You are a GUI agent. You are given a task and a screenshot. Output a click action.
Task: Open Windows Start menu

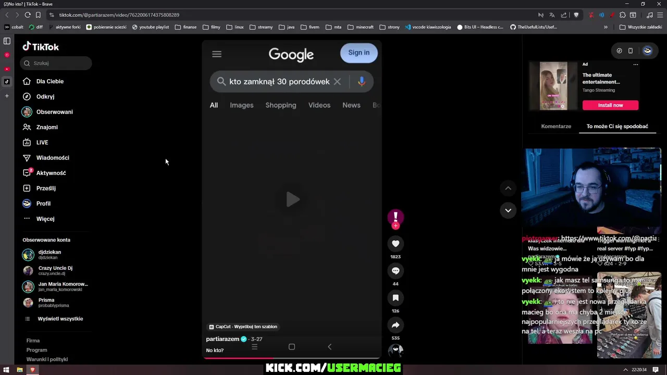7,370
